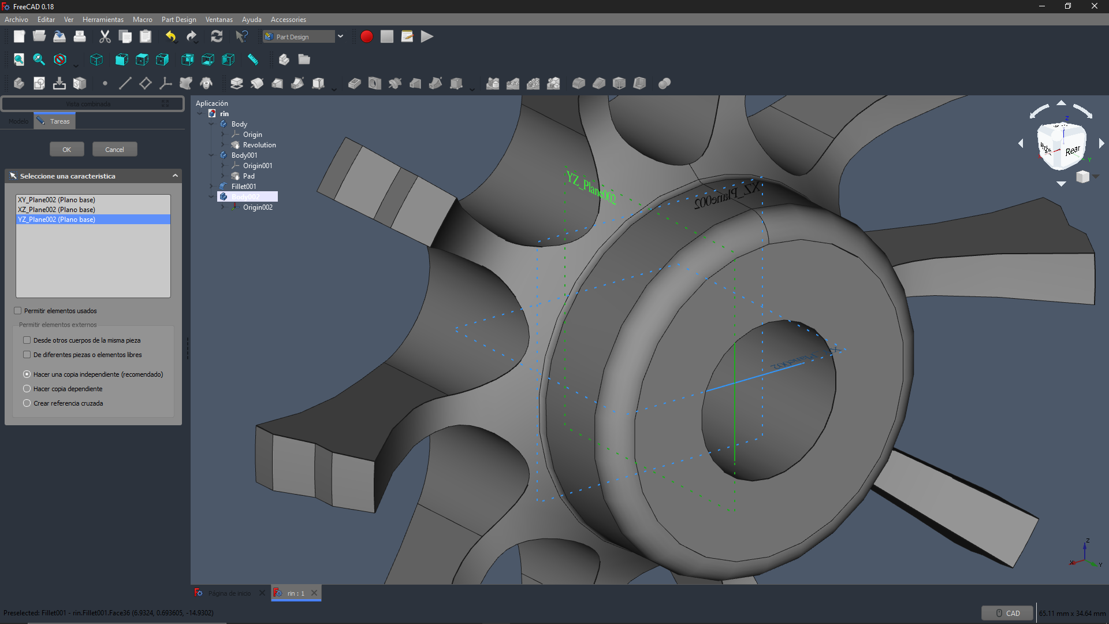Click the measure distance ruler icon
The image size is (1109, 624).
tap(253, 60)
